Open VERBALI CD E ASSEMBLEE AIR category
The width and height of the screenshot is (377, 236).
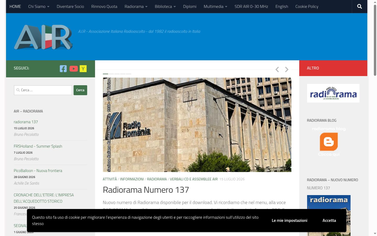[x=194, y=179]
